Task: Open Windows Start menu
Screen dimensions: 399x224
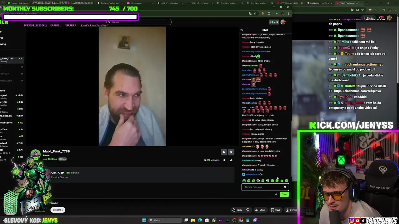Action: point(144,220)
